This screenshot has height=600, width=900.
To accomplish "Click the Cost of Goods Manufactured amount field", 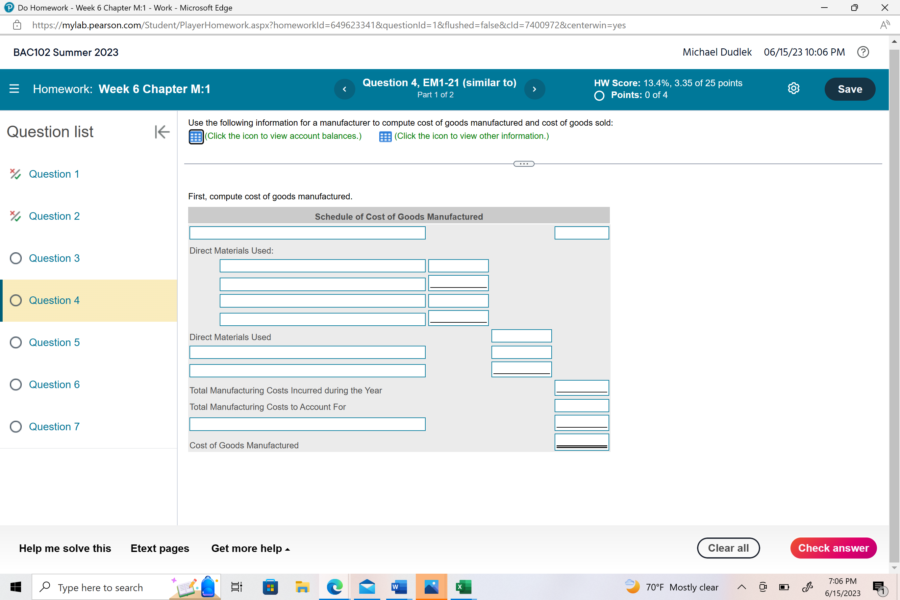I will coord(581,442).
